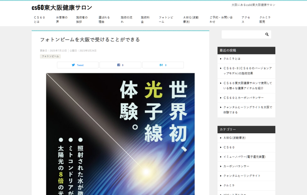Open the フォトンビーム category tag
Image resolution: width=307 pixels, height=195 pixels.
(50, 56)
